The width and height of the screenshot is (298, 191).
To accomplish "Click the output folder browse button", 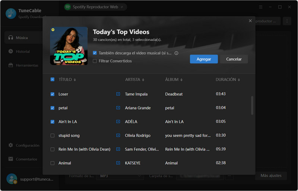I will pos(229,176).
